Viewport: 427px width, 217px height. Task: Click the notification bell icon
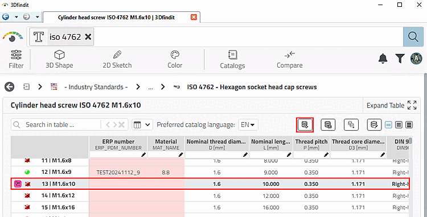383,58
